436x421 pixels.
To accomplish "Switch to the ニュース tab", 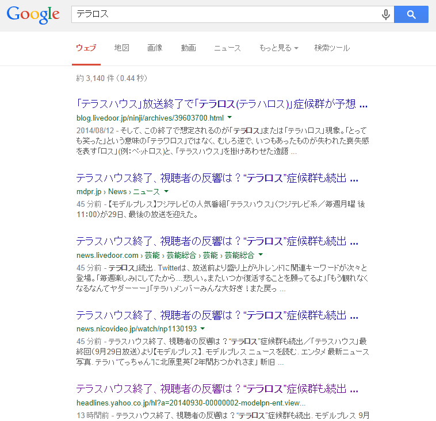I will point(227,48).
